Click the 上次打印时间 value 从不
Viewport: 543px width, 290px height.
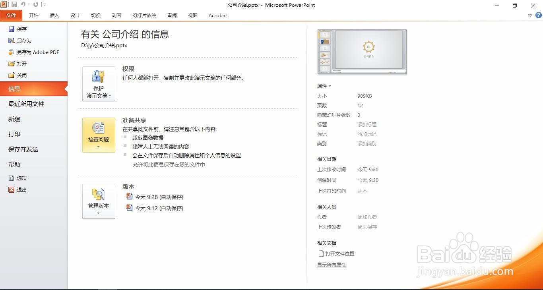click(x=363, y=191)
